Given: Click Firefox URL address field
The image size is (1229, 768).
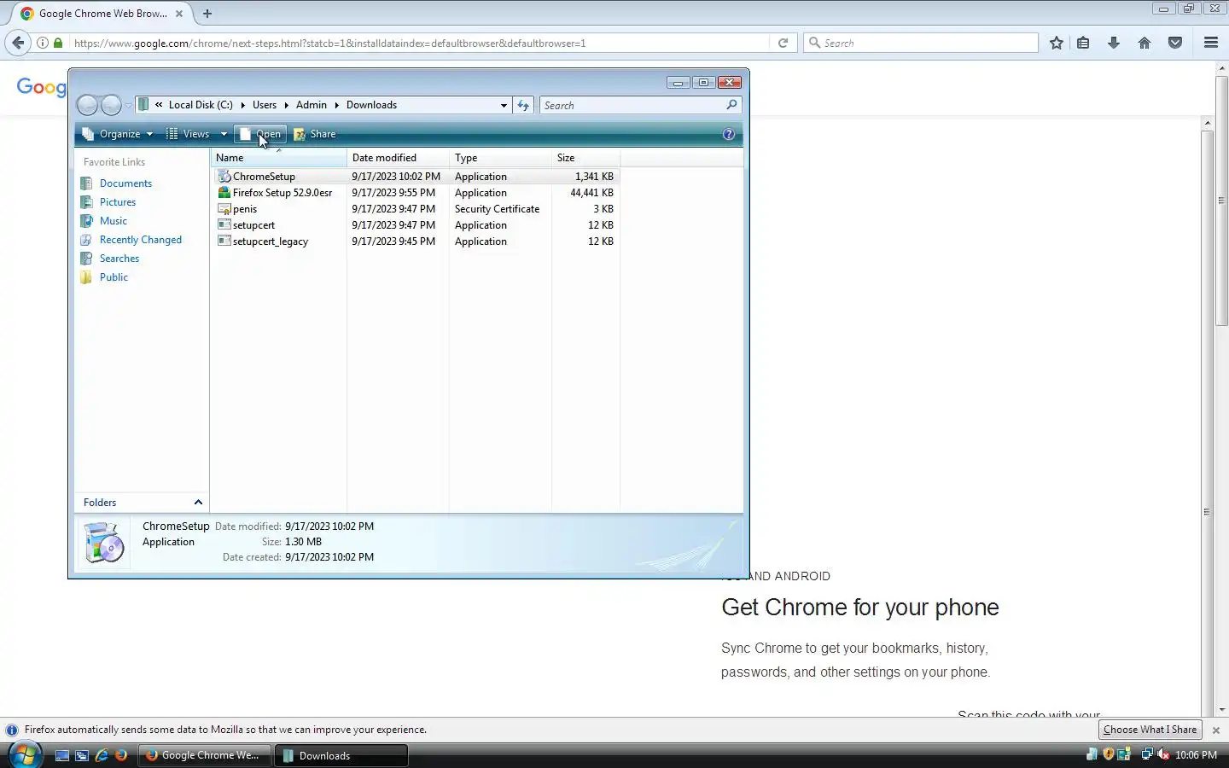Looking at the screenshot, I should click(418, 43).
